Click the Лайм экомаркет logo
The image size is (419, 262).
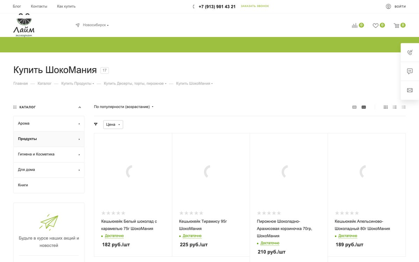pyautogui.click(x=24, y=25)
